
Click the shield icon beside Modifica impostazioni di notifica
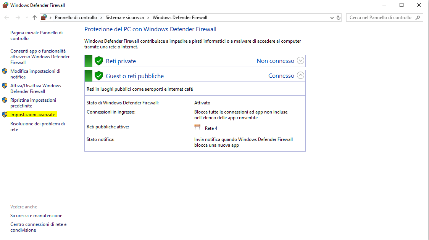(5, 71)
